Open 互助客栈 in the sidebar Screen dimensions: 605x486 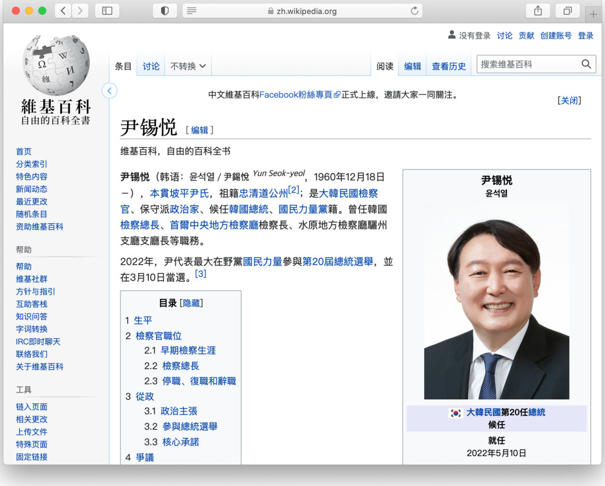click(31, 304)
